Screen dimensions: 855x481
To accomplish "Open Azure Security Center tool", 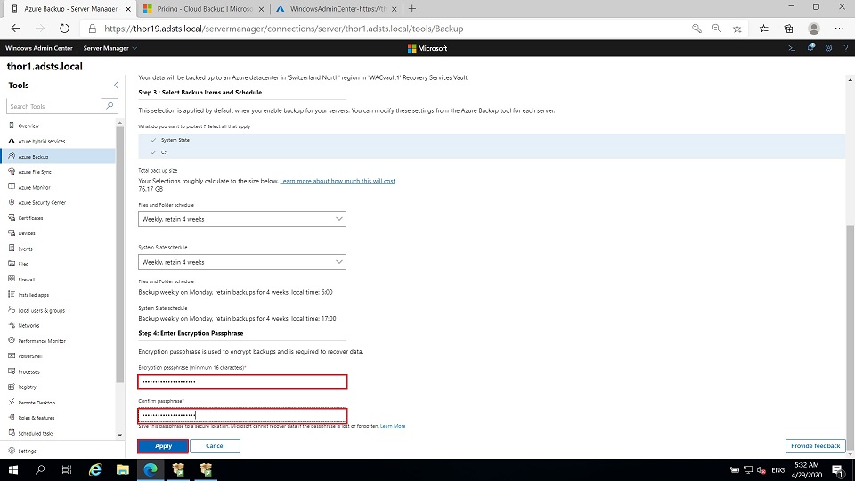I will 42,202.
